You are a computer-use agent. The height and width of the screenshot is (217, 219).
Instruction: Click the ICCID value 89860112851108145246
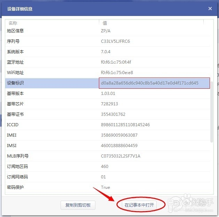[125, 125]
